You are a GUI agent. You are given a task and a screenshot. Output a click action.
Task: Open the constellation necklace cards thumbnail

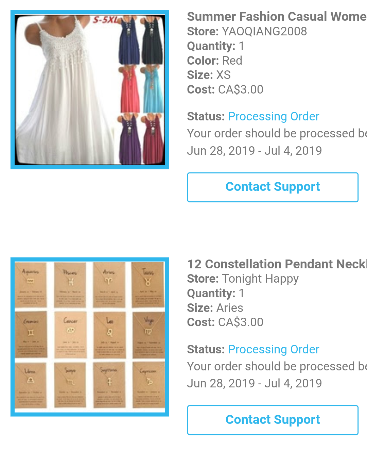pos(90,337)
